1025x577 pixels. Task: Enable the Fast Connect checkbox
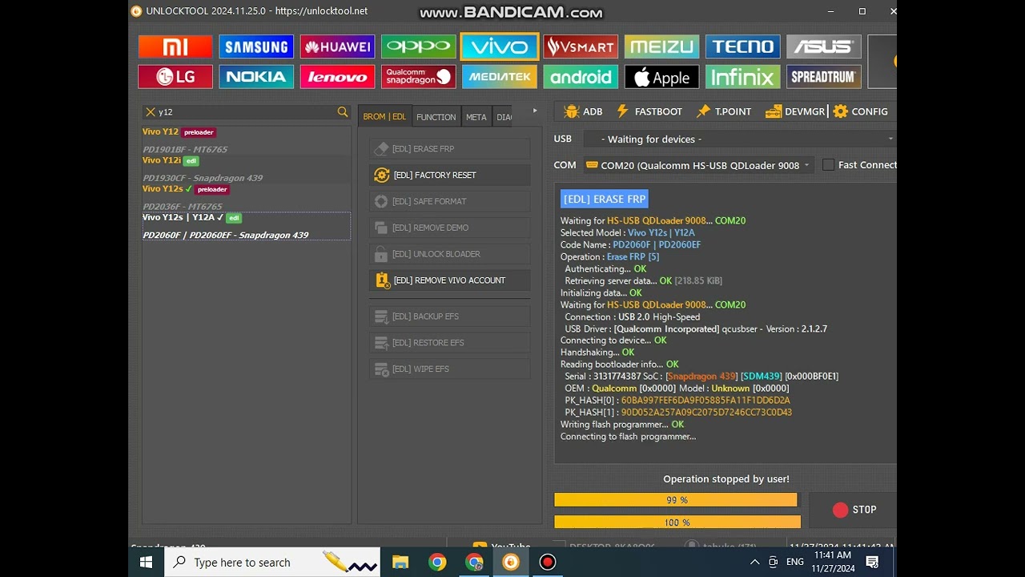point(829,165)
